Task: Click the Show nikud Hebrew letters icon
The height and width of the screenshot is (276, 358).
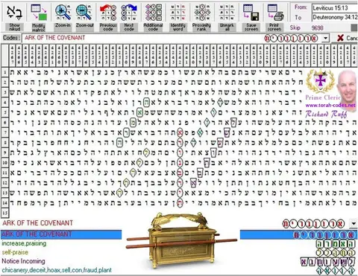Action: 14,12
